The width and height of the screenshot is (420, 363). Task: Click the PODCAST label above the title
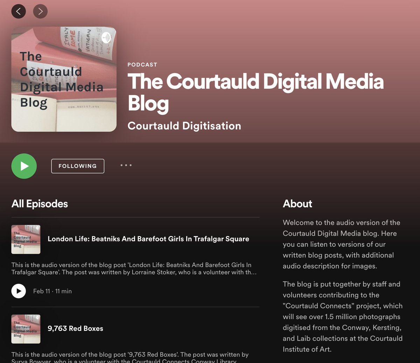142,65
